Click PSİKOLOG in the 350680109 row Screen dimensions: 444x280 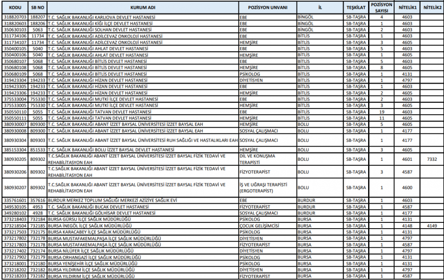(250, 74)
